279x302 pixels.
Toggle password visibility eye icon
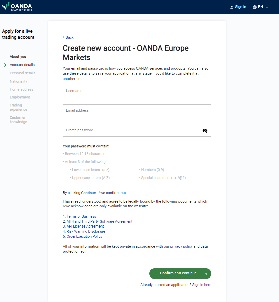[205, 131]
